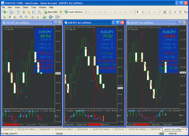Screen dimensions: 189x136
Task: Select the Equidistant Channel tool
Action: (x=165, y=12)
